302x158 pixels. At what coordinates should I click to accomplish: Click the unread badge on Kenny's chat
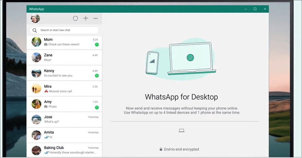[x=97, y=76]
